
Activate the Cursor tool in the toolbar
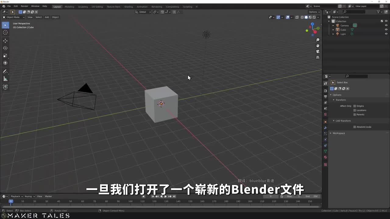5,33
